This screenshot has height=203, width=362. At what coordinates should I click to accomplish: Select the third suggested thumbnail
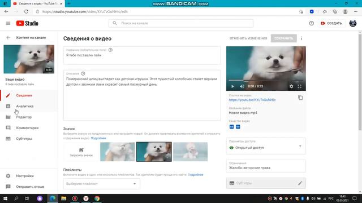pyautogui.click(x=191, y=152)
